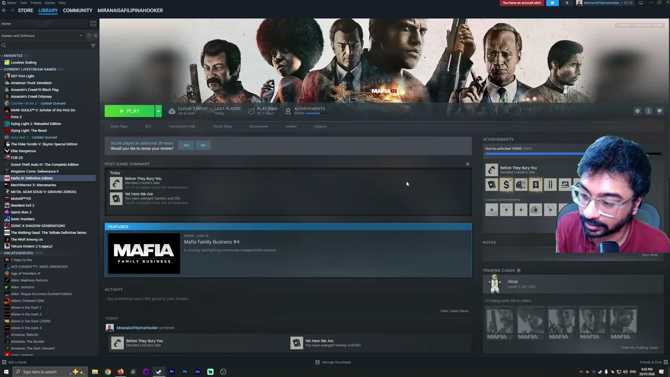The width and height of the screenshot is (670, 377).
Task: Switch to the Community tab
Action: tap(77, 10)
